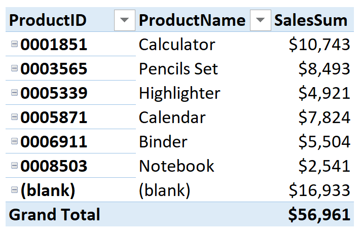
Task: Select the $16,933 blank sales cell
Action: coord(319,190)
